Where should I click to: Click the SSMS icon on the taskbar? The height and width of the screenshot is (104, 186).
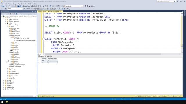pos(7,102)
